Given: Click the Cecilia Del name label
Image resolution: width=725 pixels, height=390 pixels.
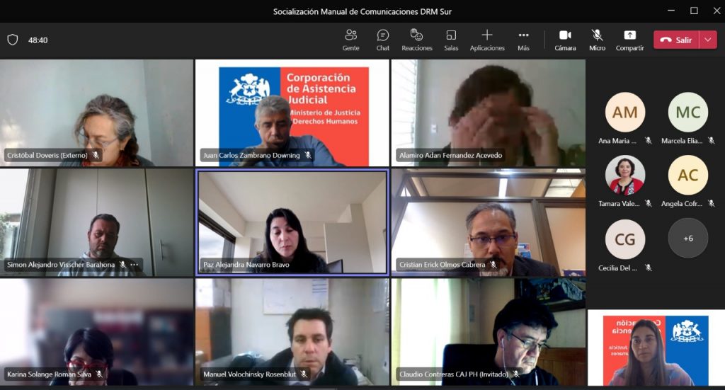Looking at the screenshot, I should pos(617,268).
